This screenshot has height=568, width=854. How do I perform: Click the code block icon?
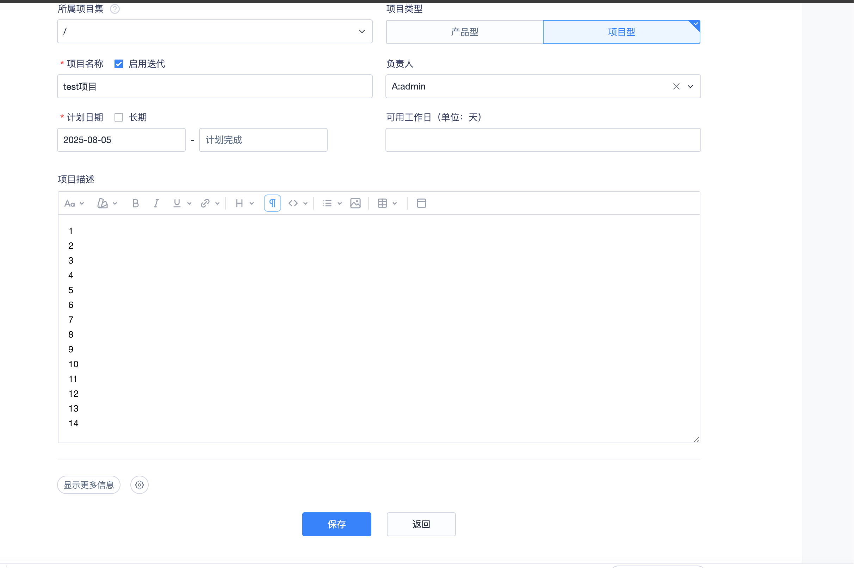point(293,203)
